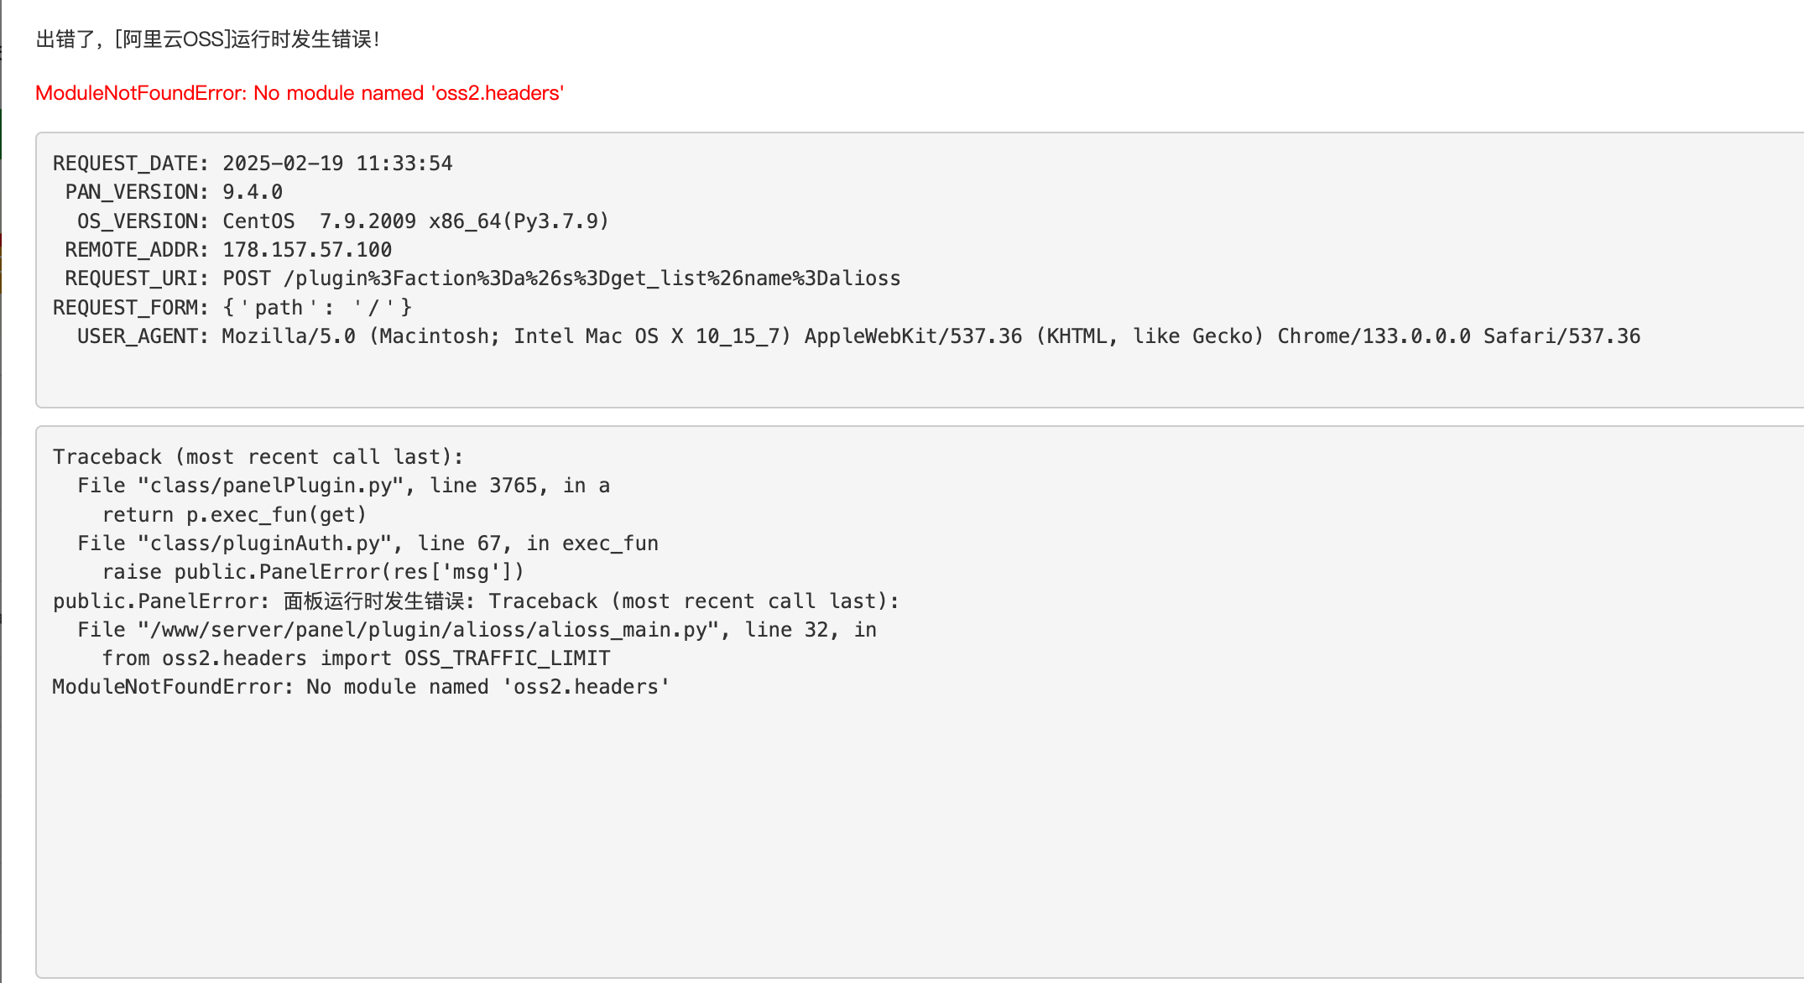Click the pluginAuth.py line 67 entry
This screenshot has width=1804, height=983.
coord(368,544)
